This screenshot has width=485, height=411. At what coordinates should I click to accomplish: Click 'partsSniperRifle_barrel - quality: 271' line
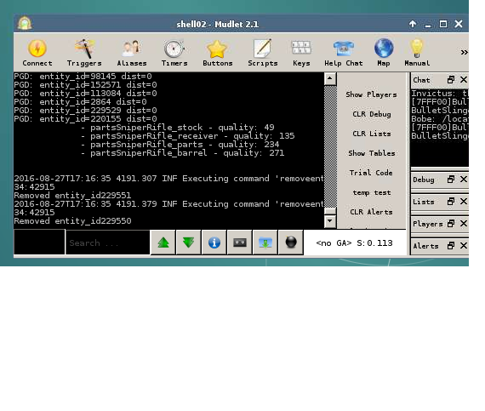tap(182, 153)
